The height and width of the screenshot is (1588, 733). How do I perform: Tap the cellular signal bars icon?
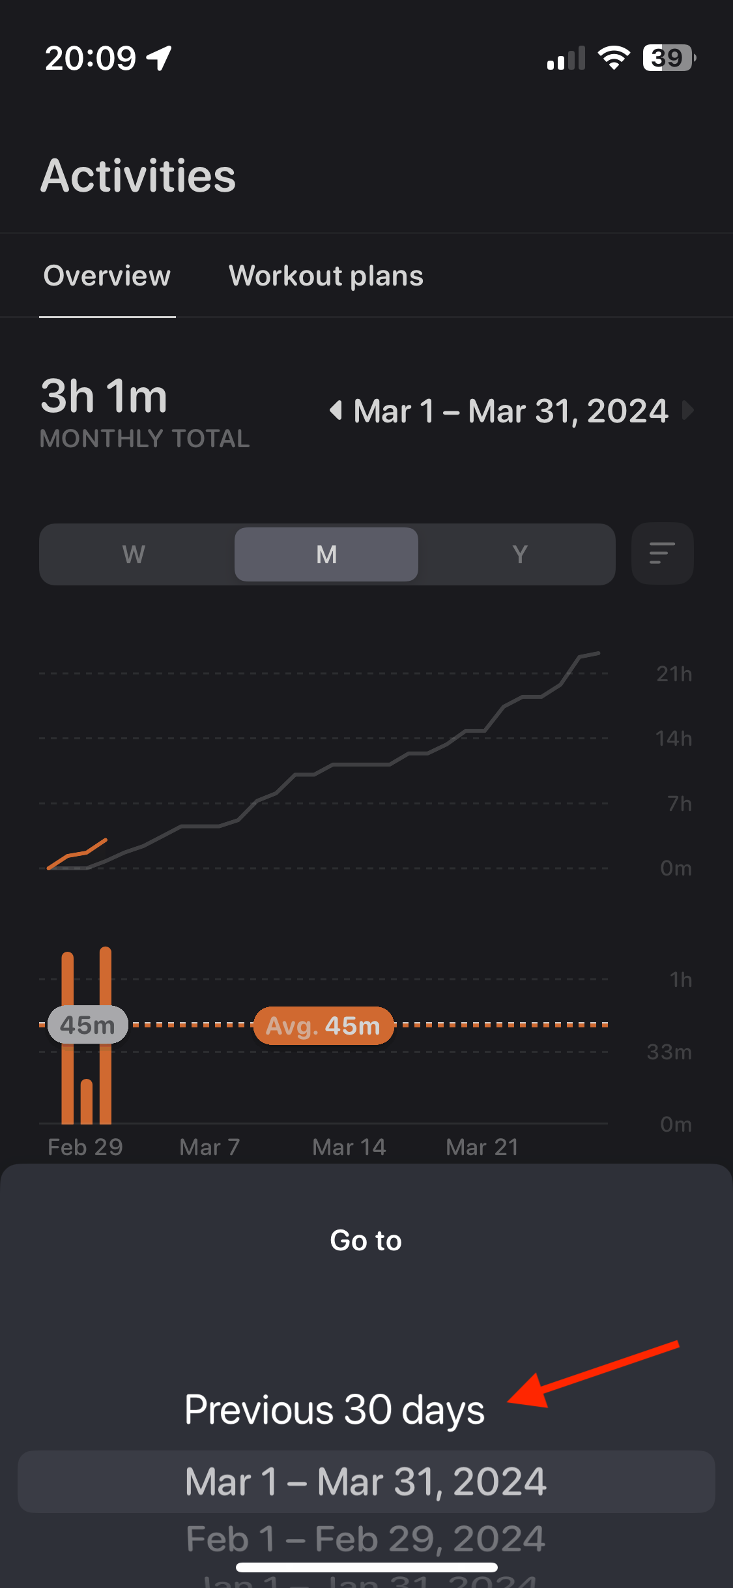(566, 58)
